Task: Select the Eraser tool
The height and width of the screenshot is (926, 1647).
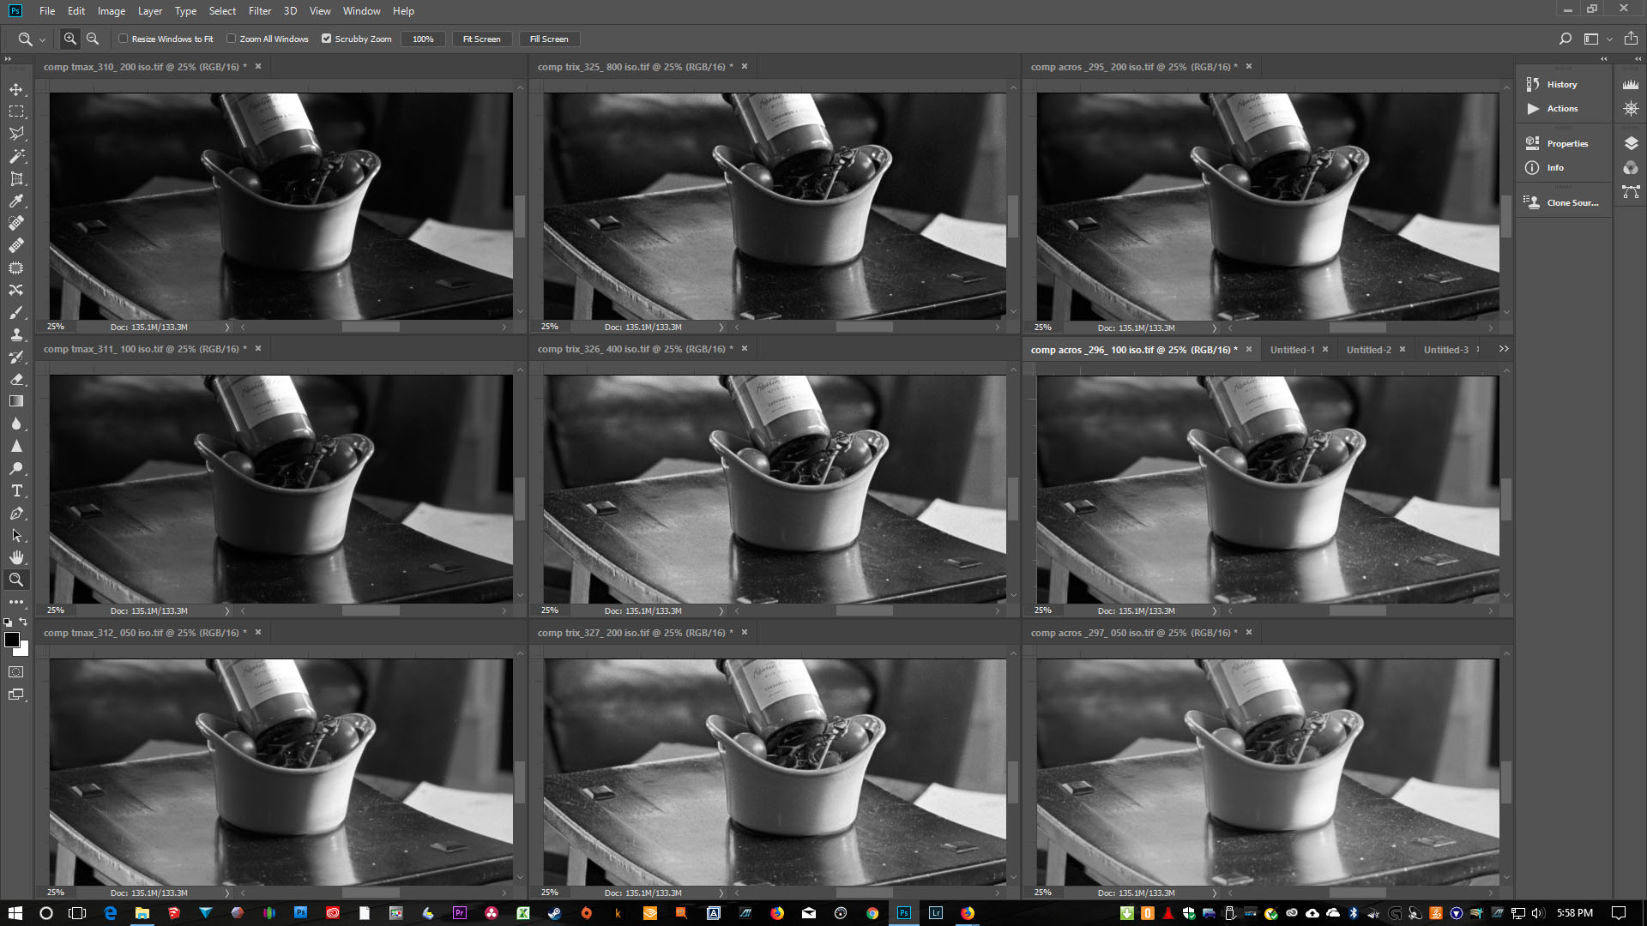Action: coord(16,379)
